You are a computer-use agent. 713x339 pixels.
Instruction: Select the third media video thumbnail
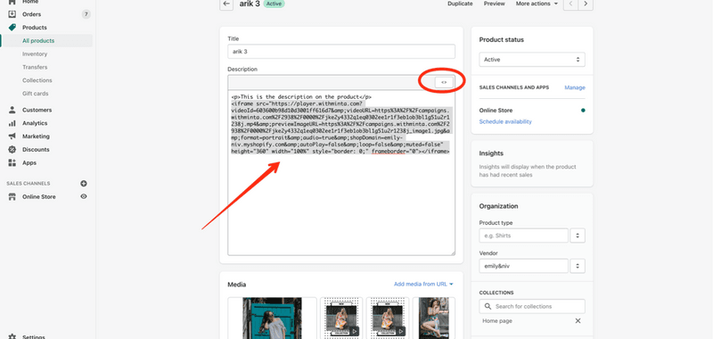coord(388,318)
